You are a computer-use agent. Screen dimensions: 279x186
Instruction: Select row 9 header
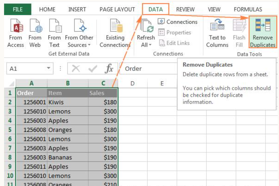(10, 167)
